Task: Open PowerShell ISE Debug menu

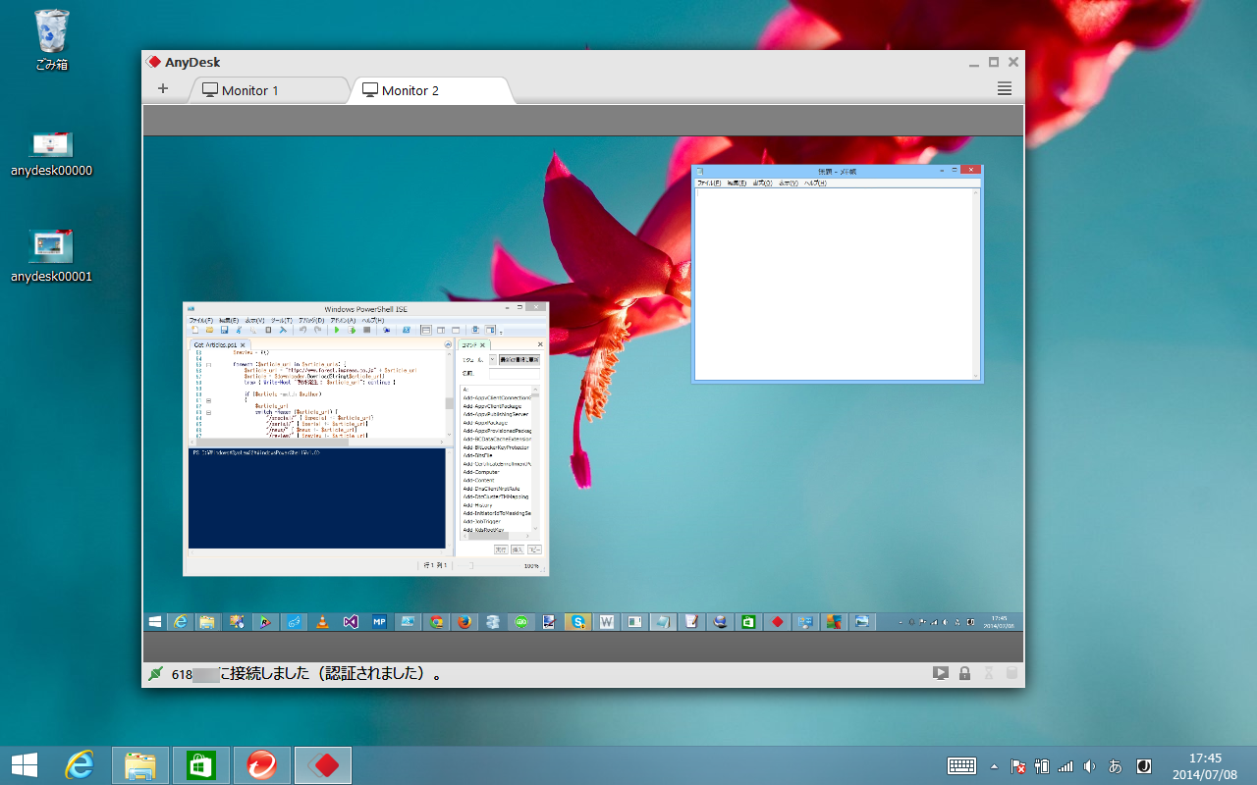Action: click(311, 320)
